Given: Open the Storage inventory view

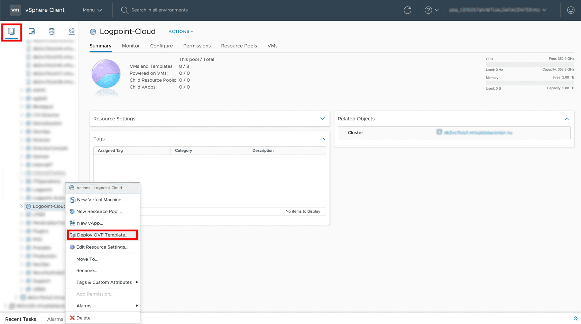Looking at the screenshot, I should [52, 31].
